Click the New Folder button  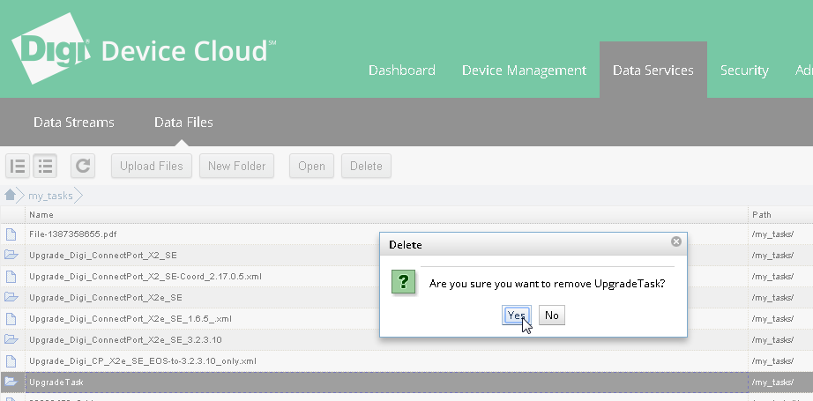[237, 166]
